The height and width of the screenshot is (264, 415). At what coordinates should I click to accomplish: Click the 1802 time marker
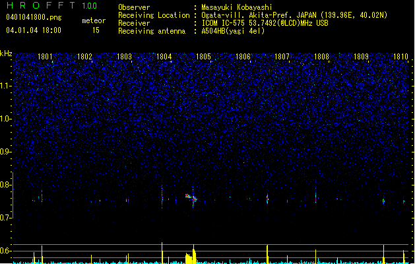[84, 57]
